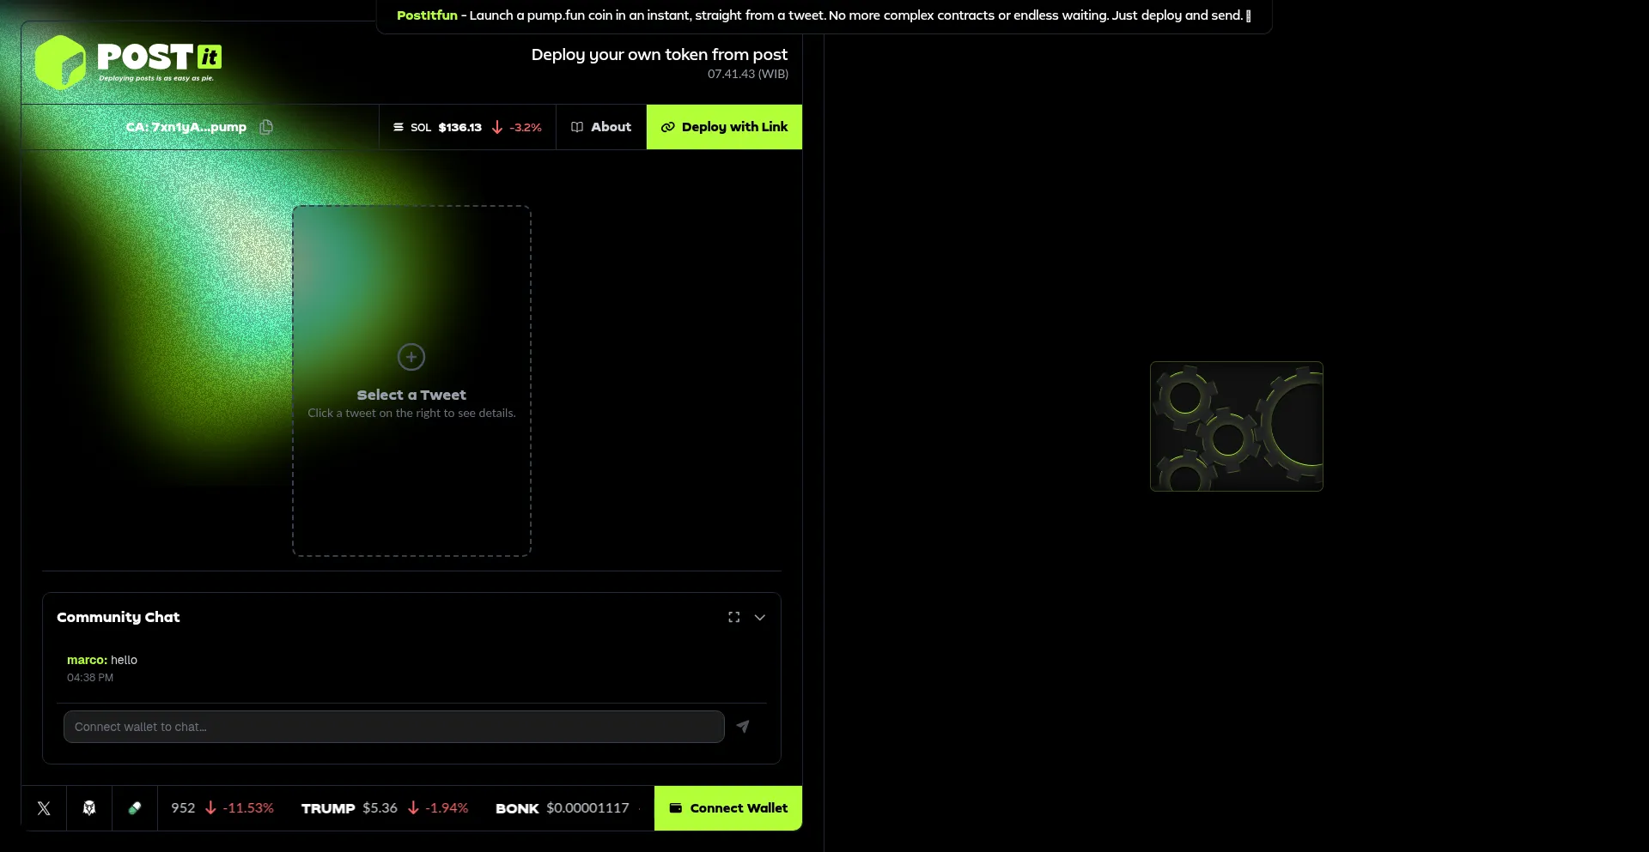Send chat message with the paper plane icon
Viewport: 1649px width, 852px height.
pos(743,727)
